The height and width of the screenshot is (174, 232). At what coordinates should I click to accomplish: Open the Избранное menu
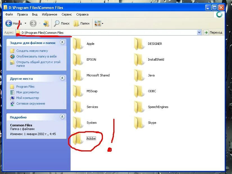coord(49,14)
